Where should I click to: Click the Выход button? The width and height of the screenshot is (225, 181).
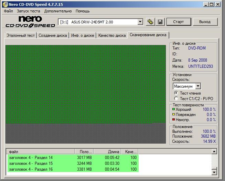205,22
